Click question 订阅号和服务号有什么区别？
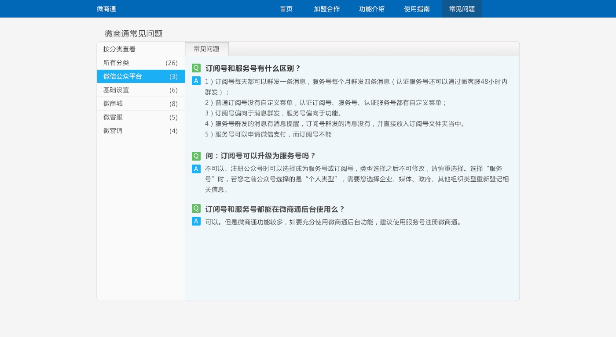Screen dimensions: 616x337 click(x=253, y=68)
